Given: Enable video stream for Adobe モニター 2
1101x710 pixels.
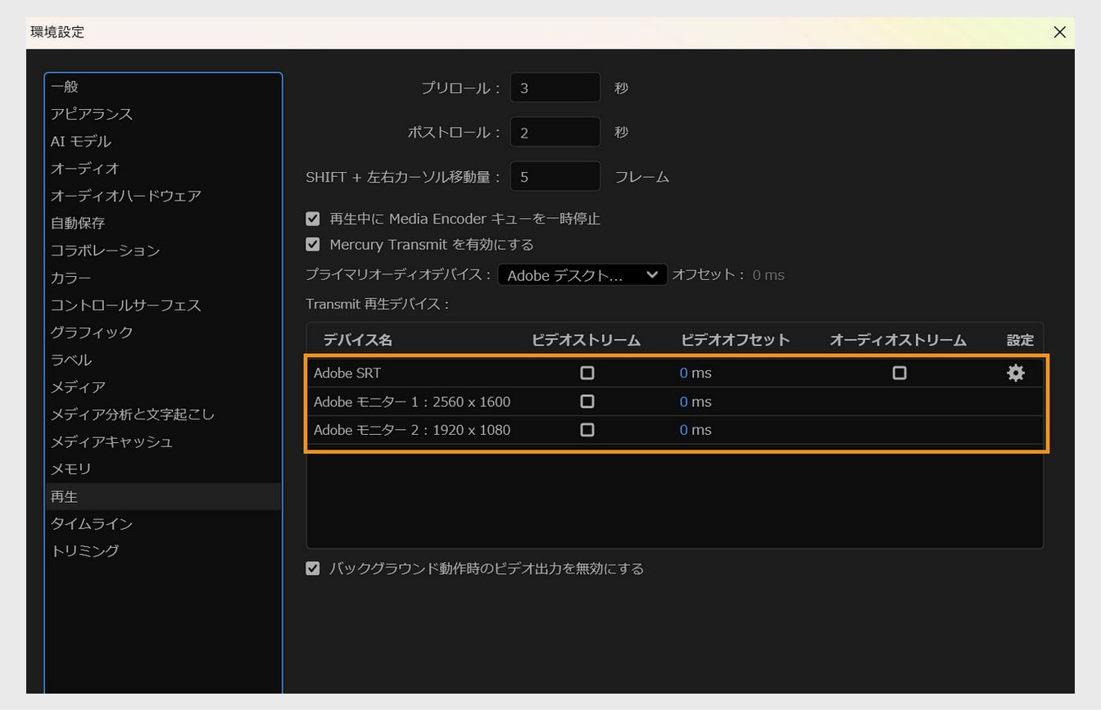Looking at the screenshot, I should pos(587,430).
